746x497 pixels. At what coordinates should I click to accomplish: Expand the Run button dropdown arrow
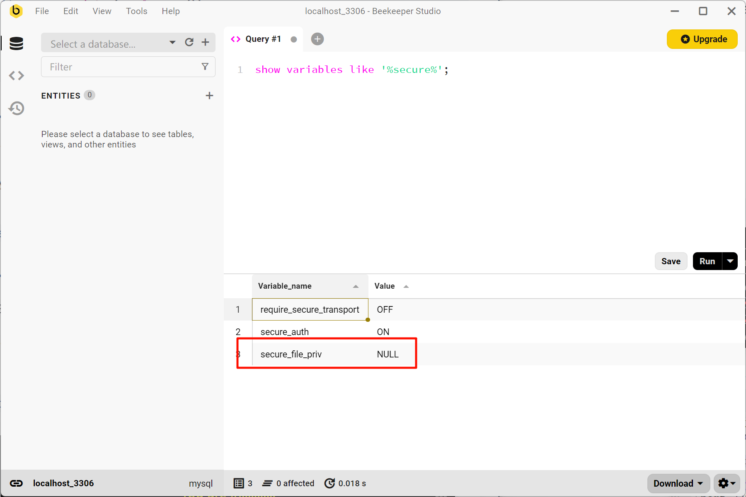(730, 261)
